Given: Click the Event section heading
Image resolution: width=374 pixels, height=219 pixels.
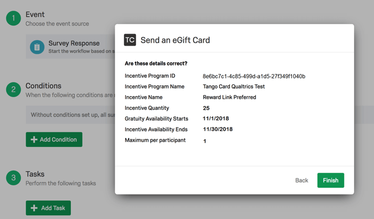Looking at the screenshot, I should coord(35,15).
